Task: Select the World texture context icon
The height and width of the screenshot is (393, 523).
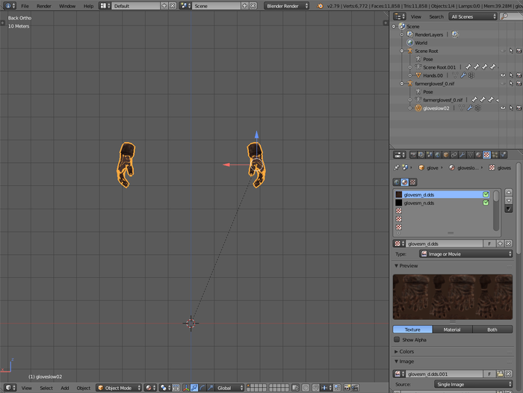Action: (x=397, y=182)
